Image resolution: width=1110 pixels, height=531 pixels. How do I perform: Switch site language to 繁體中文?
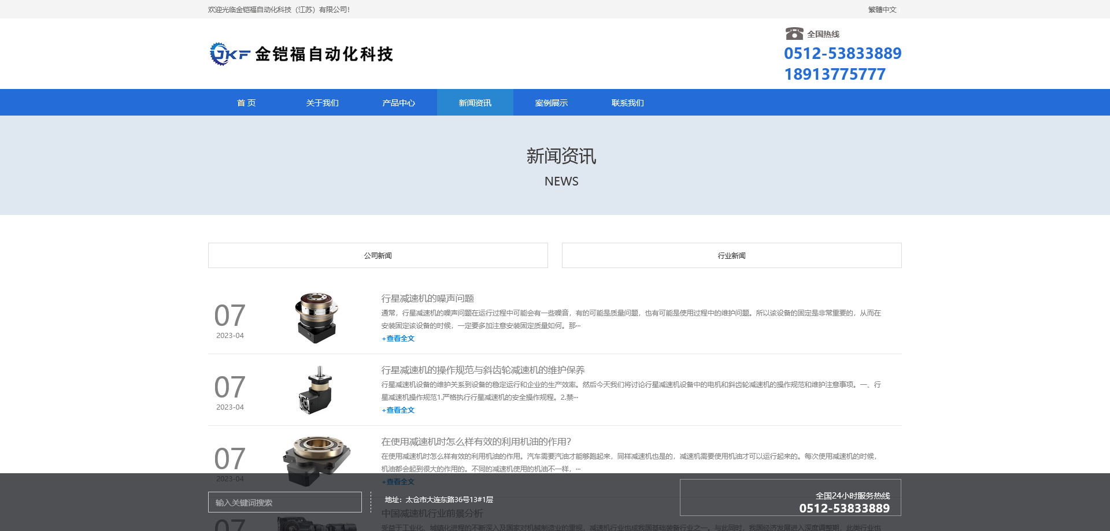(x=881, y=9)
